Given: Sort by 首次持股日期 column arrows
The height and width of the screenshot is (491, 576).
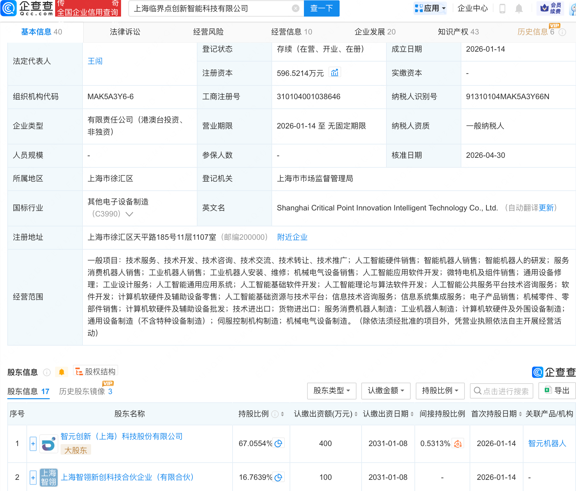Looking at the screenshot, I should pos(520,414).
